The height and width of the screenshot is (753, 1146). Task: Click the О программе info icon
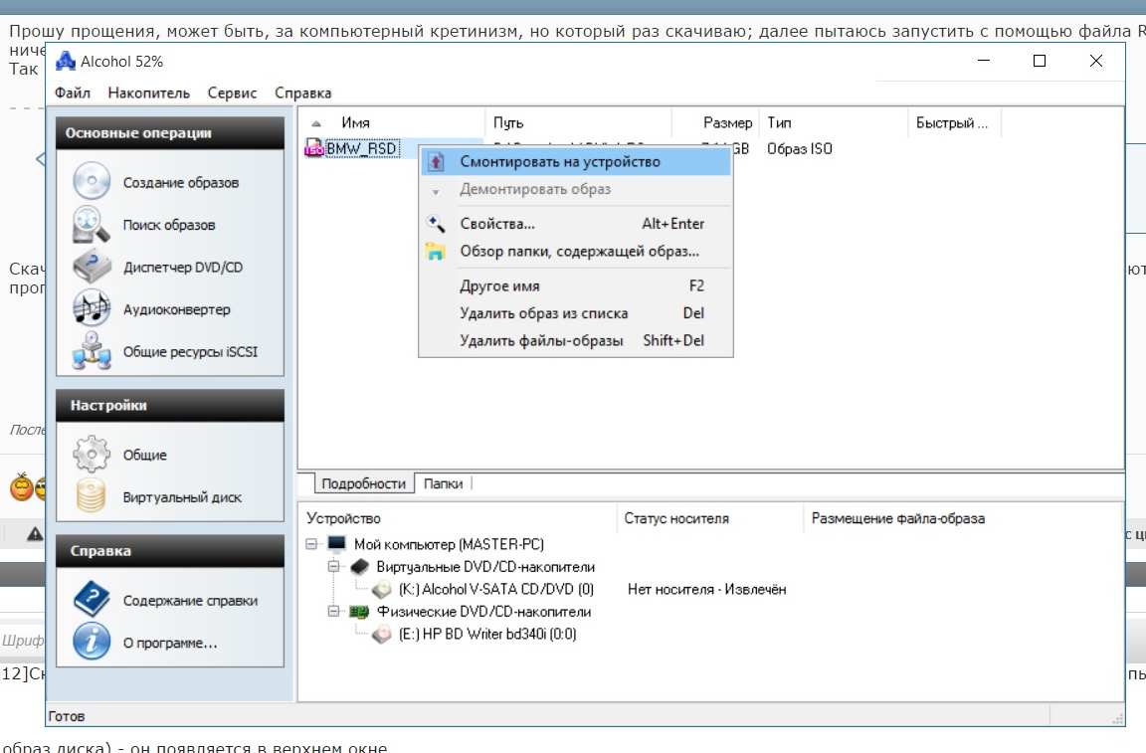92,643
